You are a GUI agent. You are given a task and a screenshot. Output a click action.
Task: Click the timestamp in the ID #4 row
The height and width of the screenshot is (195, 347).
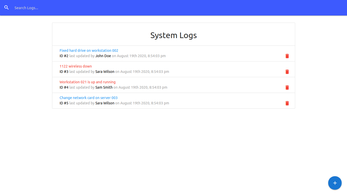click(143, 87)
